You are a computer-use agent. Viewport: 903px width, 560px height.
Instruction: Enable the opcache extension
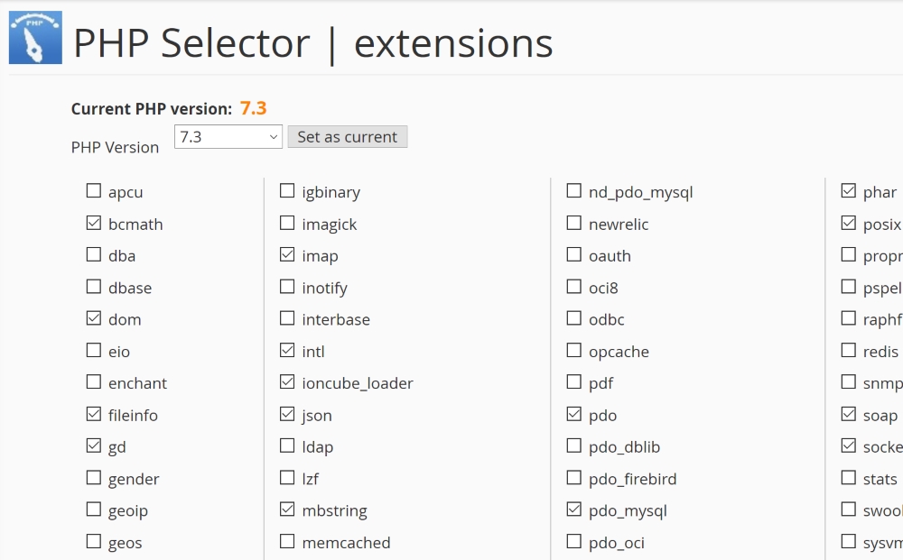573,350
